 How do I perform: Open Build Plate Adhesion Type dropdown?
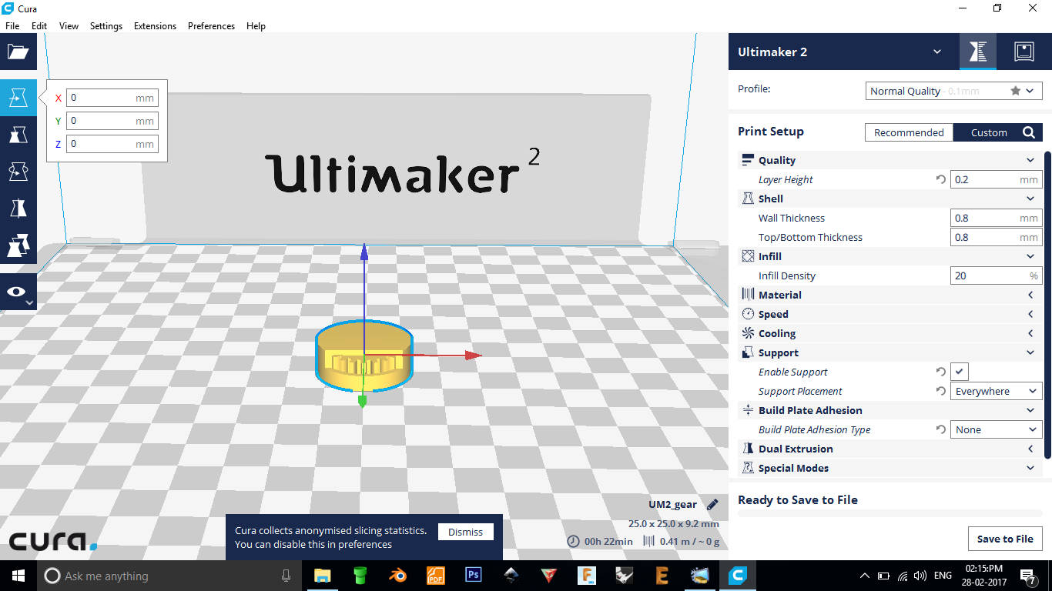(x=996, y=429)
